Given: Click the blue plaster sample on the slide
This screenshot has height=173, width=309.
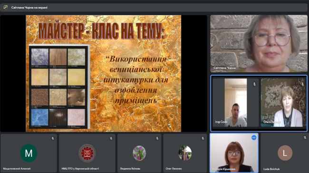Looking at the screenshot, I should [x=39, y=117].
